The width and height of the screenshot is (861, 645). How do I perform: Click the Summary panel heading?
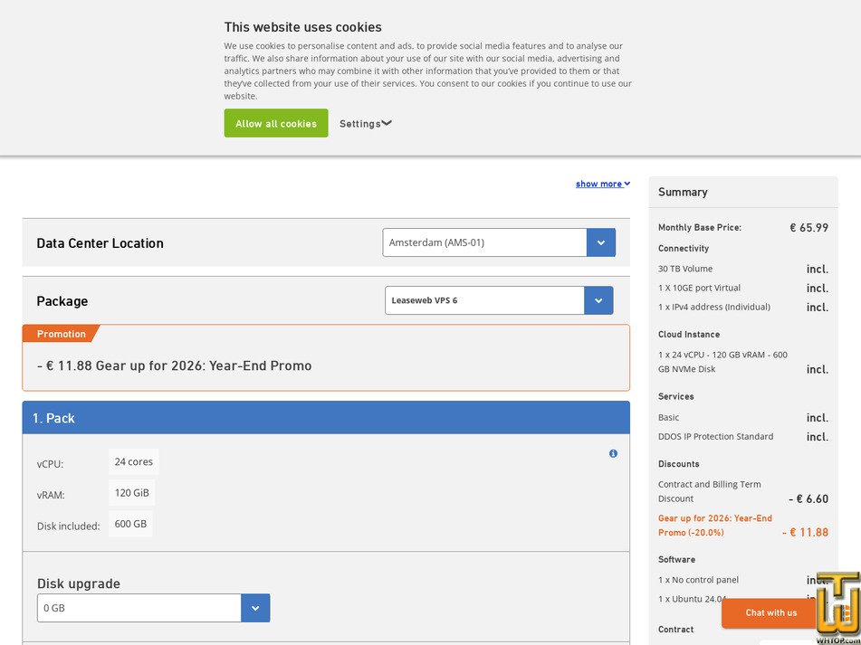(x=683, y=192)
